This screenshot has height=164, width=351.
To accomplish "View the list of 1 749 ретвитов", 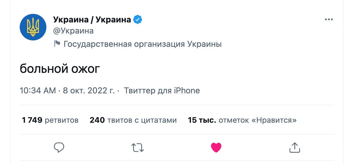I will pos(50,120).
